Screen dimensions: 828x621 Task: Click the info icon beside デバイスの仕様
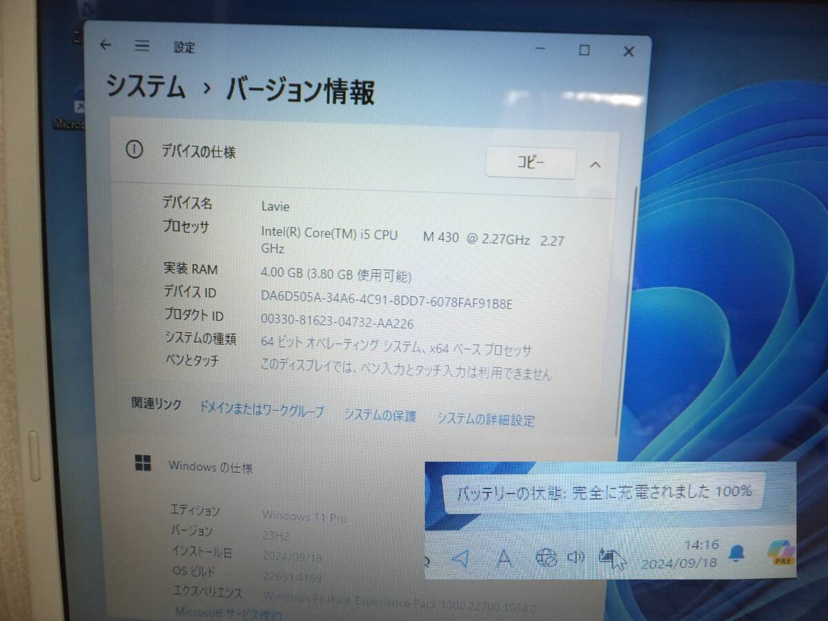coord(134,150)
